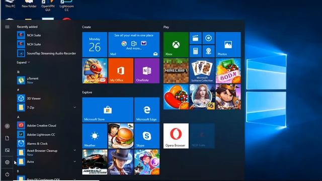
Task: Launch the Groove Music small tile
Action: click(x=208, y=38)
